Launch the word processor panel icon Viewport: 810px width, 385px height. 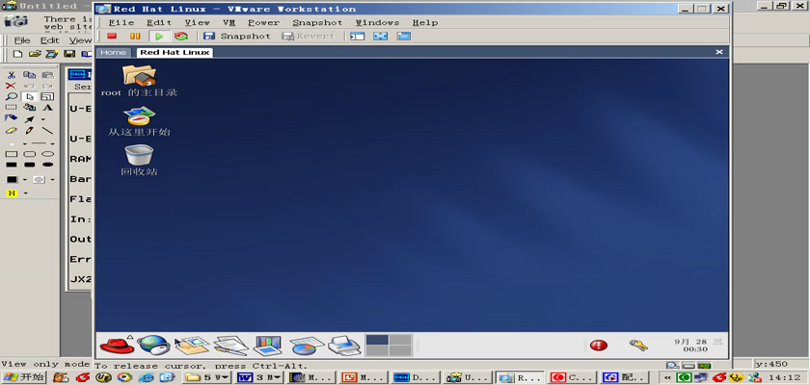[x=230, y=345]
